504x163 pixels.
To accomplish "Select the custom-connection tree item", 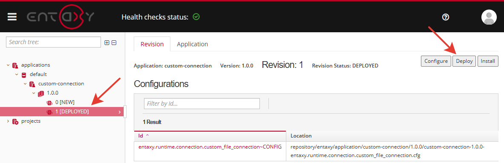I will [61, 84].
